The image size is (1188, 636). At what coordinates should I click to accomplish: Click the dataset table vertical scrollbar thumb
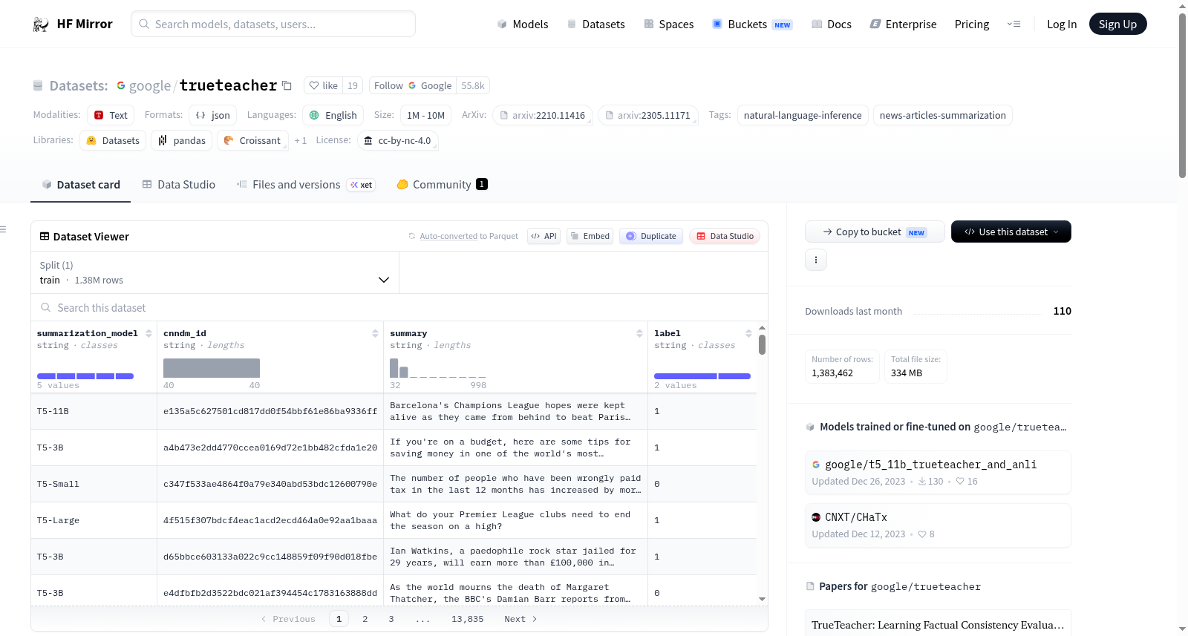(x=762, y=345)
